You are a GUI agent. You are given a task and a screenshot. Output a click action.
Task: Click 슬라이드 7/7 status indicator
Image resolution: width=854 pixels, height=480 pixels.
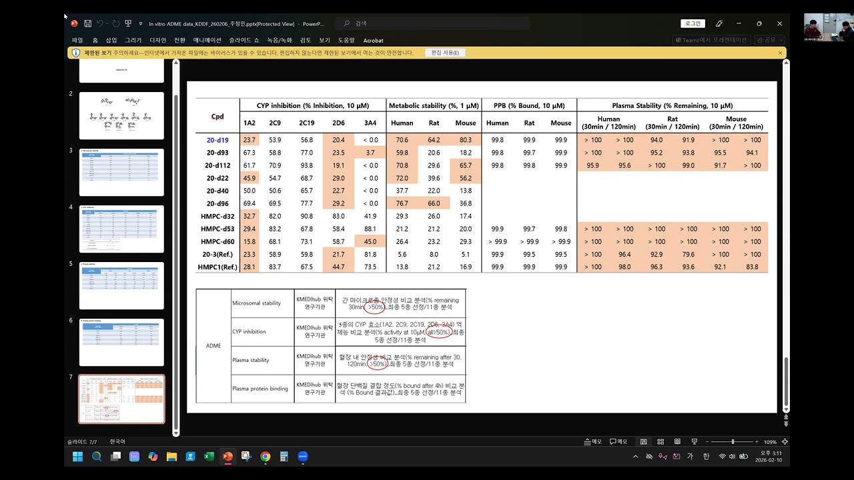coord(82,441)
